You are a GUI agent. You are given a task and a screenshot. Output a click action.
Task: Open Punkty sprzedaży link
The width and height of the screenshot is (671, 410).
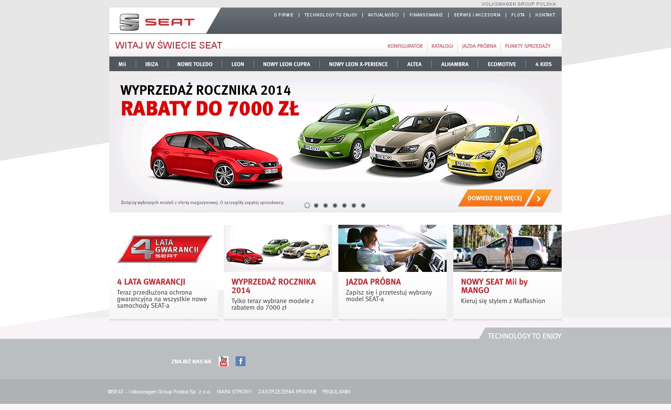pos(528,46)
